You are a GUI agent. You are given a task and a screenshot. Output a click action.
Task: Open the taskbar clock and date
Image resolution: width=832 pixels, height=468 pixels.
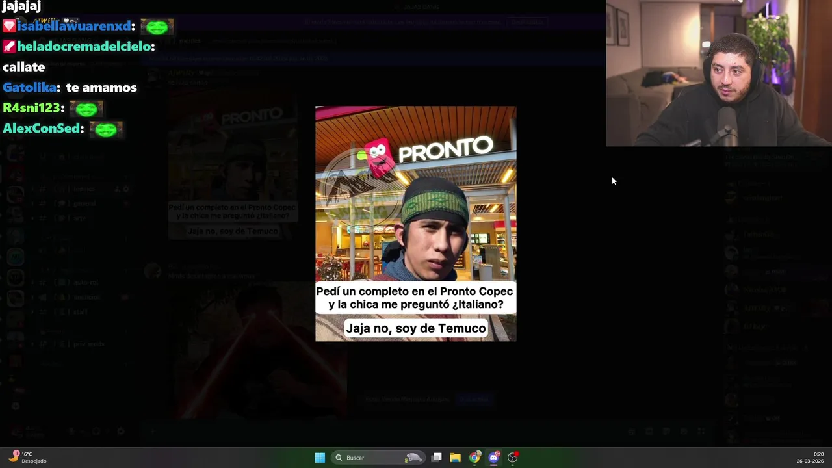point(810,458)
